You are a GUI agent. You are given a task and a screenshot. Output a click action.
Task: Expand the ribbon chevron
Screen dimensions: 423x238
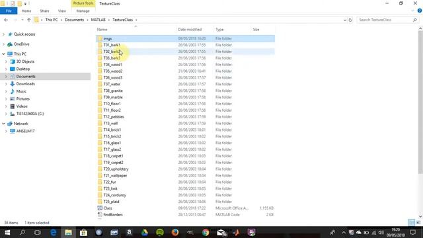pyautogui.click(x=412, y=11)
